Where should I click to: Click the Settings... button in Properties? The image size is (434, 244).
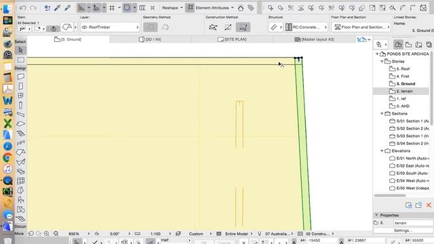click(403, 230)
